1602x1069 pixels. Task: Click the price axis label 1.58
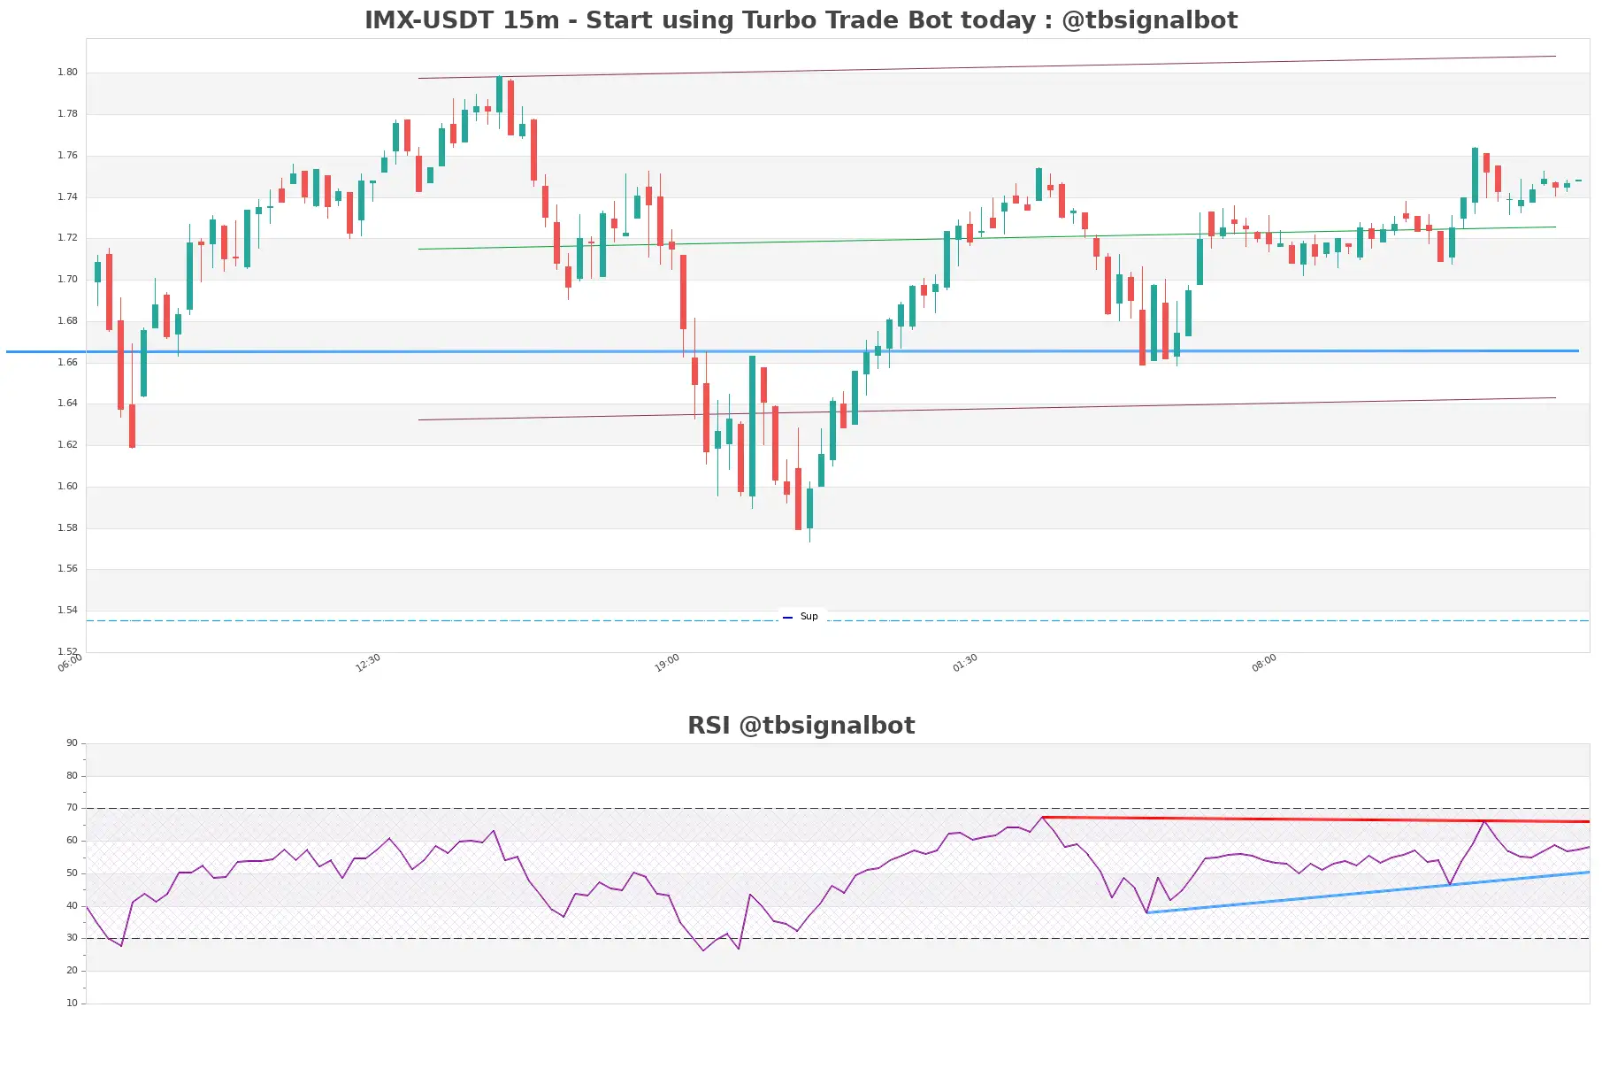(x=67, y=528)
